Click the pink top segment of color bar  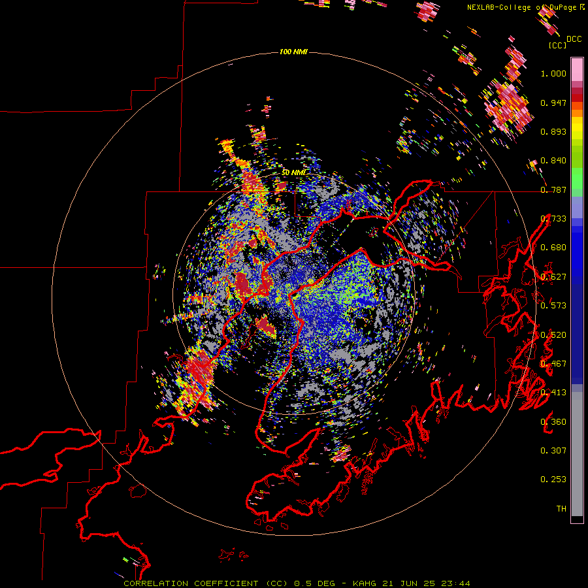[577, 69]
